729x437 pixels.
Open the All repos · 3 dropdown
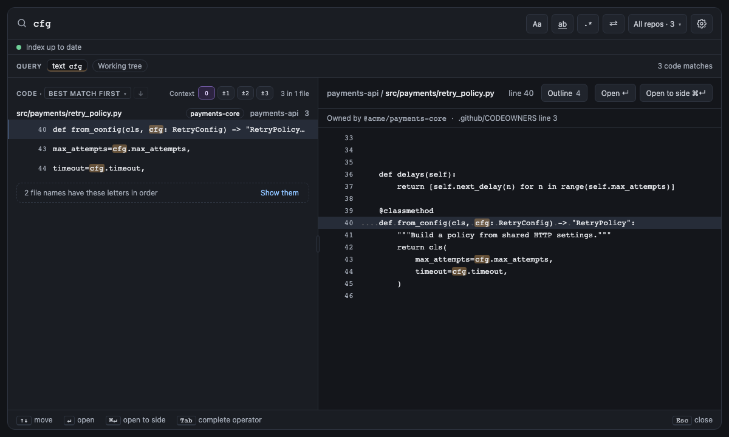coord(657,24)
